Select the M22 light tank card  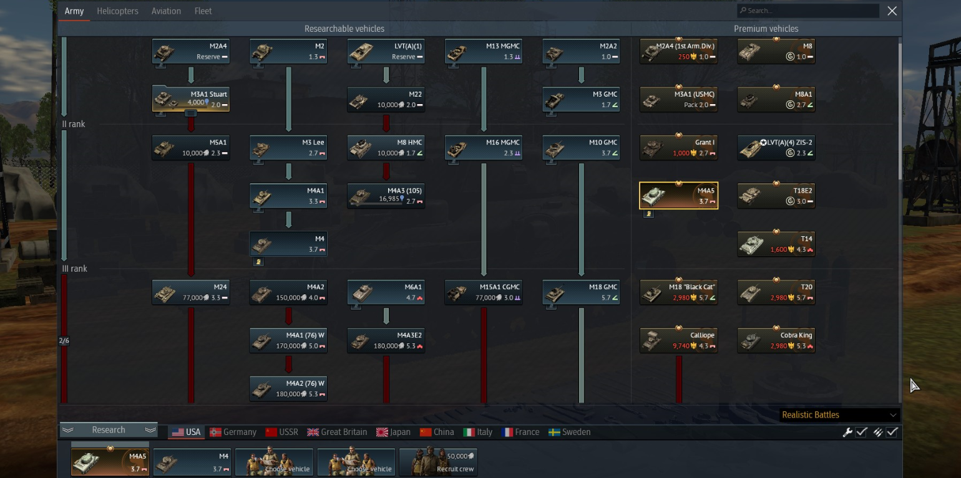(386, 99)
